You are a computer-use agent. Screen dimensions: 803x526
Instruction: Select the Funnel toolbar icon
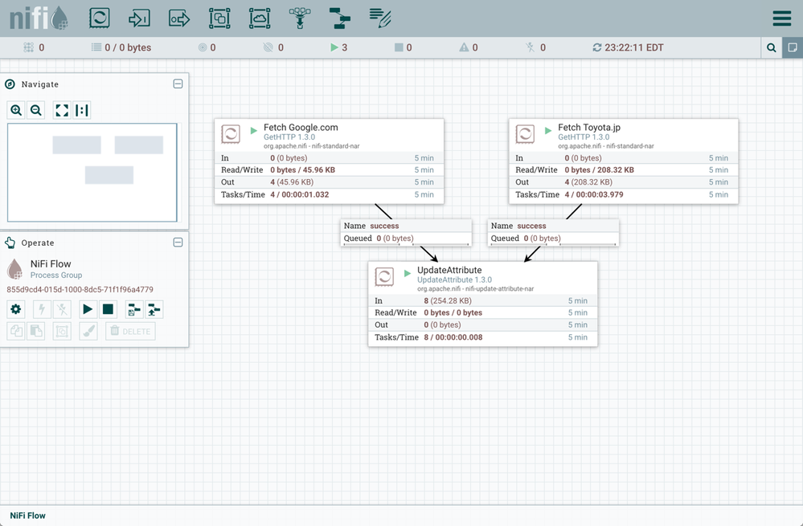point(300,18)
